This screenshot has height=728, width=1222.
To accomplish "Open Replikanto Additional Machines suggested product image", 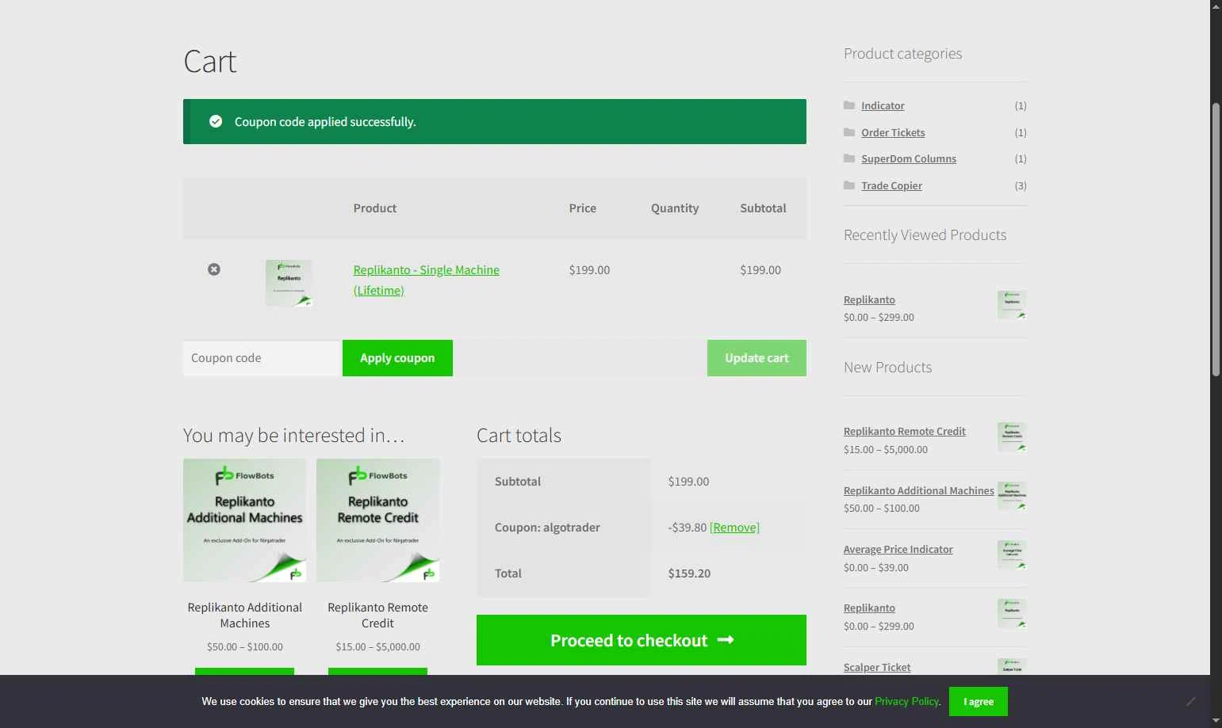I will [245, 520].
